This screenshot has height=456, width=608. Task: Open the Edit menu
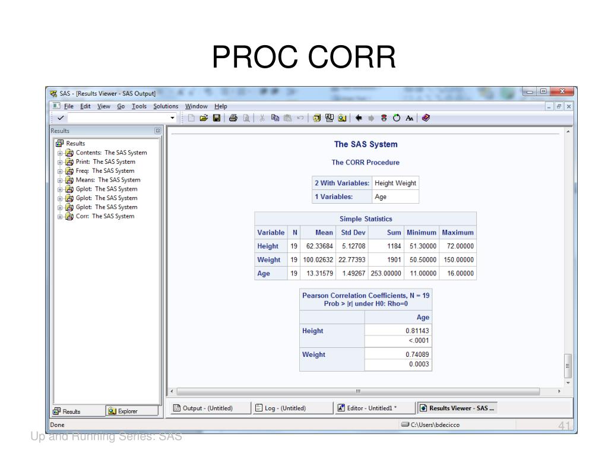pyautogui.click(x=85, y=106)
